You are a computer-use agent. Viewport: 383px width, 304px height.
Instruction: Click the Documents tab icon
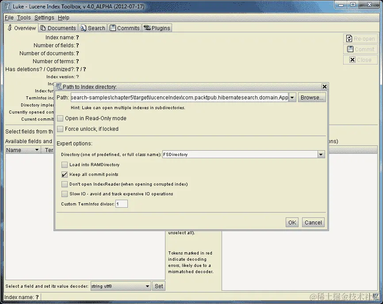tap(43, 28)
